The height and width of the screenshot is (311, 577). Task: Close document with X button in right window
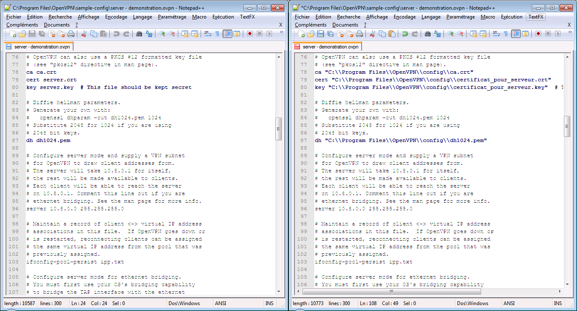click(569, 25)
